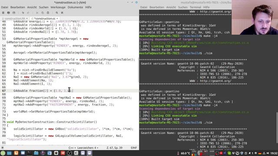
Task: Open the Dokumente menu in the editor
Action: [75, 7]
